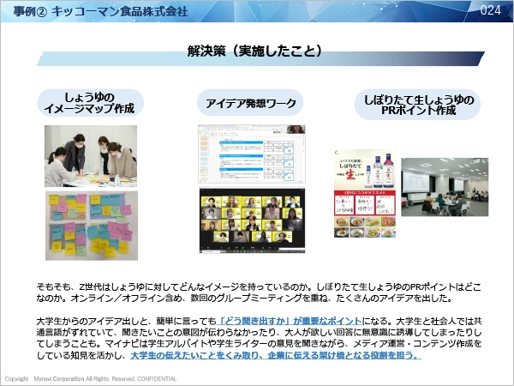Viewport: 514px width, 386px height.
Task: Open the soy sauce PR poster image
Action: (365, 194)
